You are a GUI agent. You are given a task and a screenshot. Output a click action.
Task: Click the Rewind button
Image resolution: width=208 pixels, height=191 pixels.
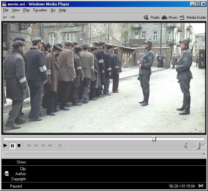36,146
